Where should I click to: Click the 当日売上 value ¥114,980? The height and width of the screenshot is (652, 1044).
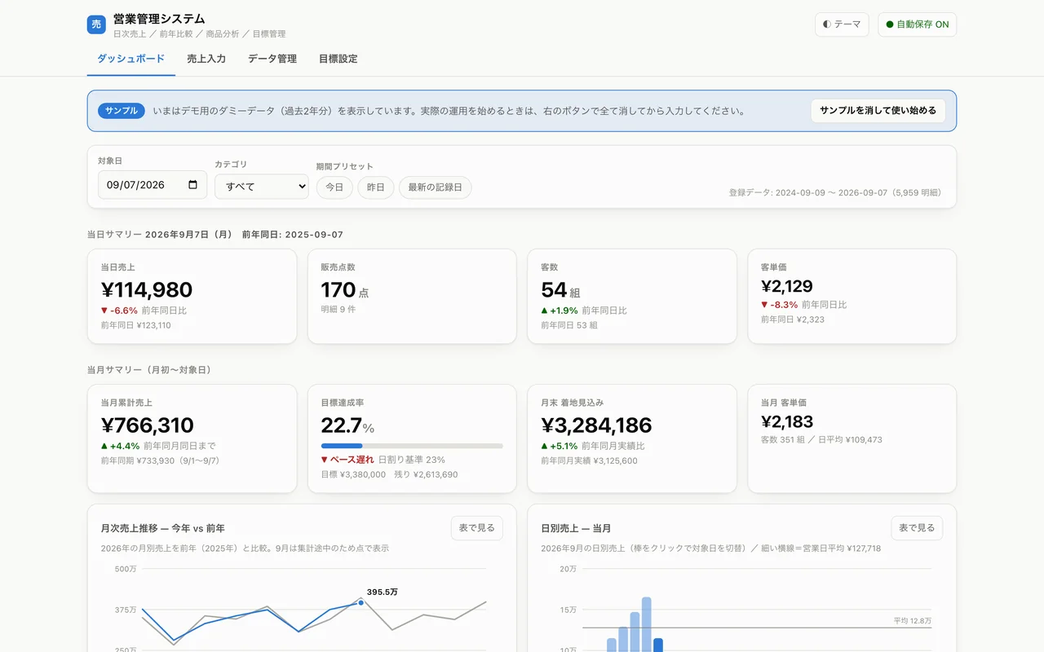coord(147,290)
